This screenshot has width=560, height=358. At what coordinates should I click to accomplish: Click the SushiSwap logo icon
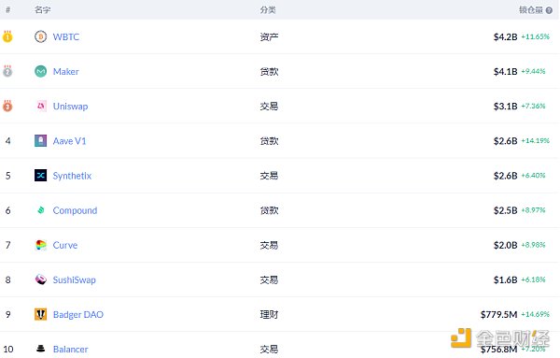(41, 279)
